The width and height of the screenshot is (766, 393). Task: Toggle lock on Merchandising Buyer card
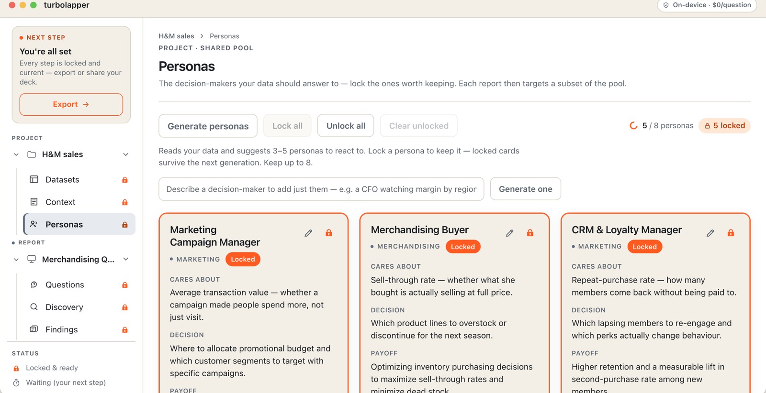pos(530,233)
